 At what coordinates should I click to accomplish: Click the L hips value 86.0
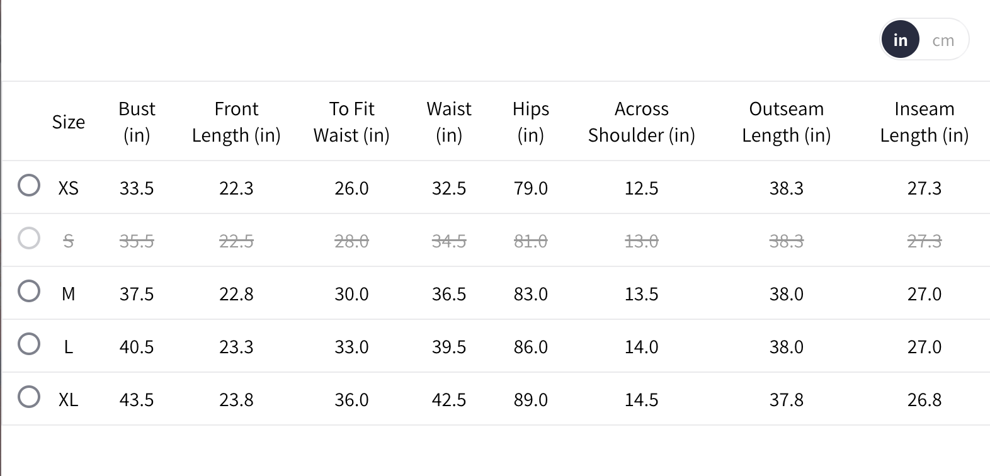pyautogui.click(x=530, y=347)
